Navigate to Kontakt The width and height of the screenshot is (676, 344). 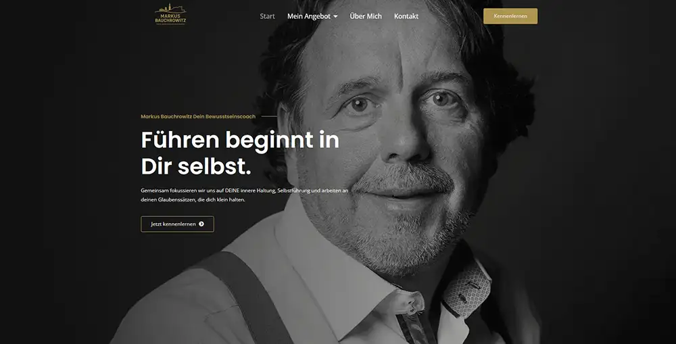point(406,16)
